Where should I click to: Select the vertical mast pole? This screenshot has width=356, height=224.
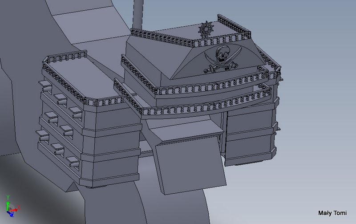tap(138, 15)
